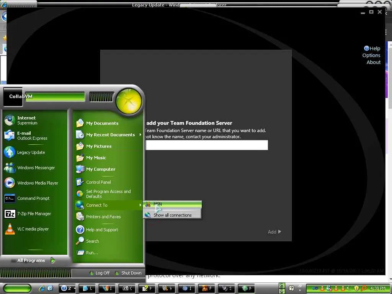Click second quick launch icon beside Internet Explorer
Screen dimensions: 392x294
[x=50, y=288]
